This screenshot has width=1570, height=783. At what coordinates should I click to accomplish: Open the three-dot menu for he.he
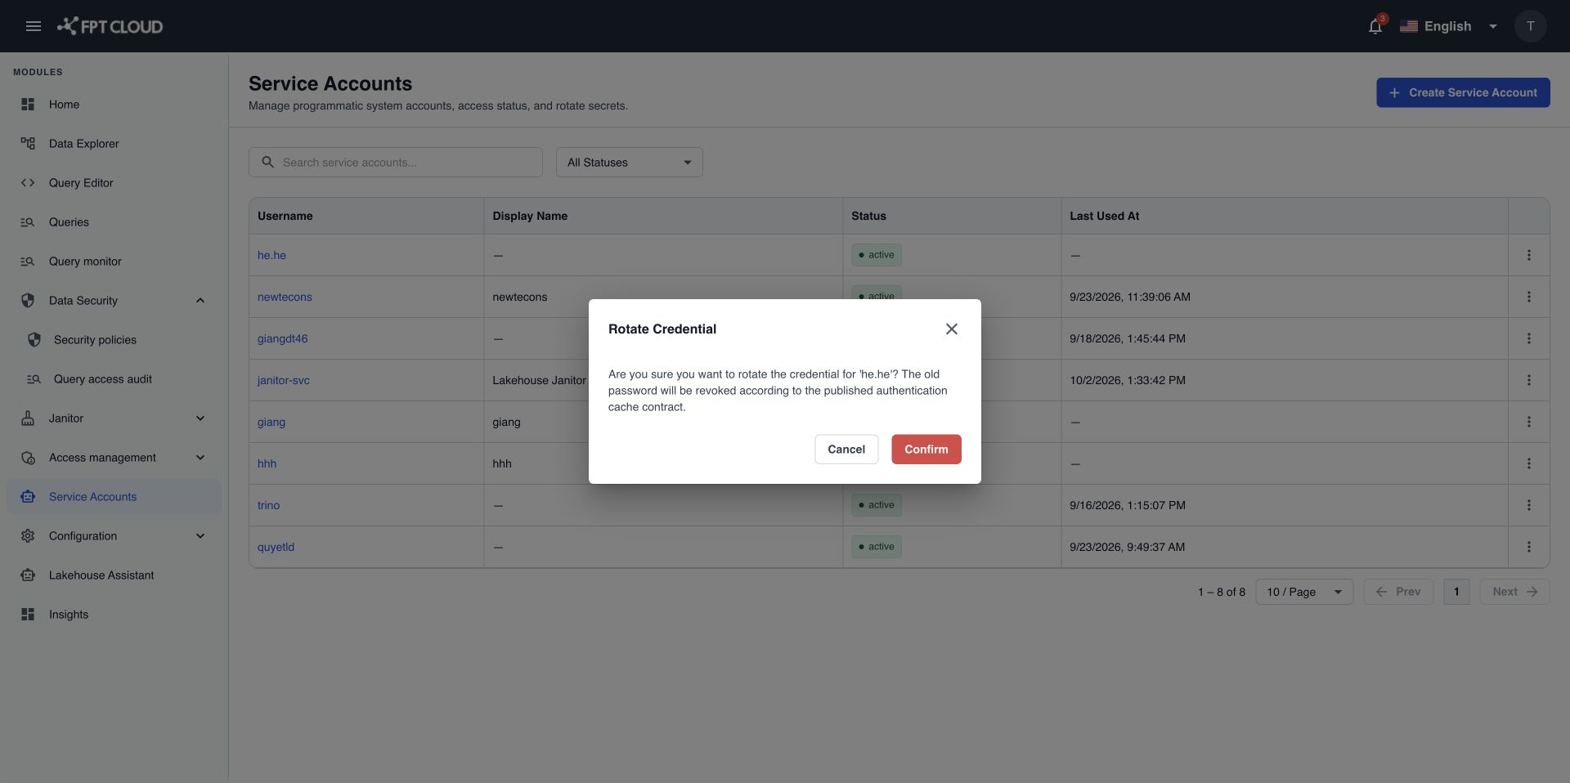[1528, 255]
